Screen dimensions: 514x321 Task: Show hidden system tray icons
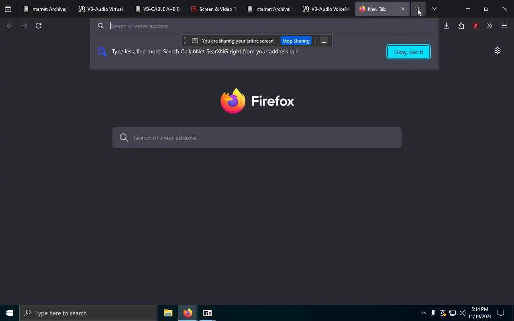(x=423, y=313)
